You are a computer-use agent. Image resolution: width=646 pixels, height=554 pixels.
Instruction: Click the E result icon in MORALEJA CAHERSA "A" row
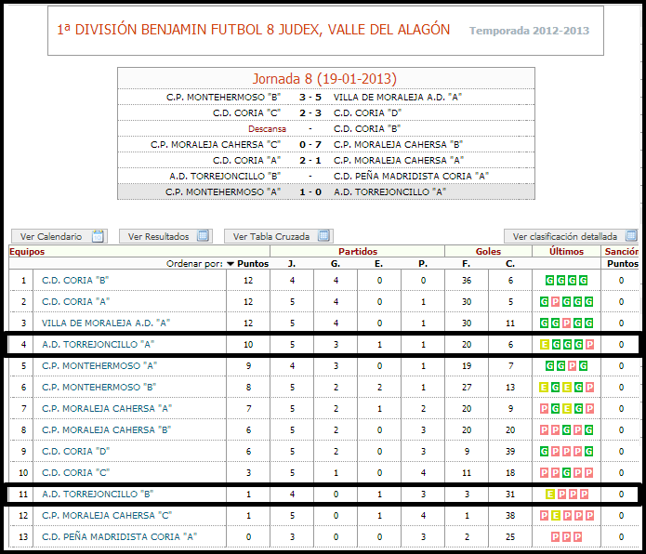567,409
